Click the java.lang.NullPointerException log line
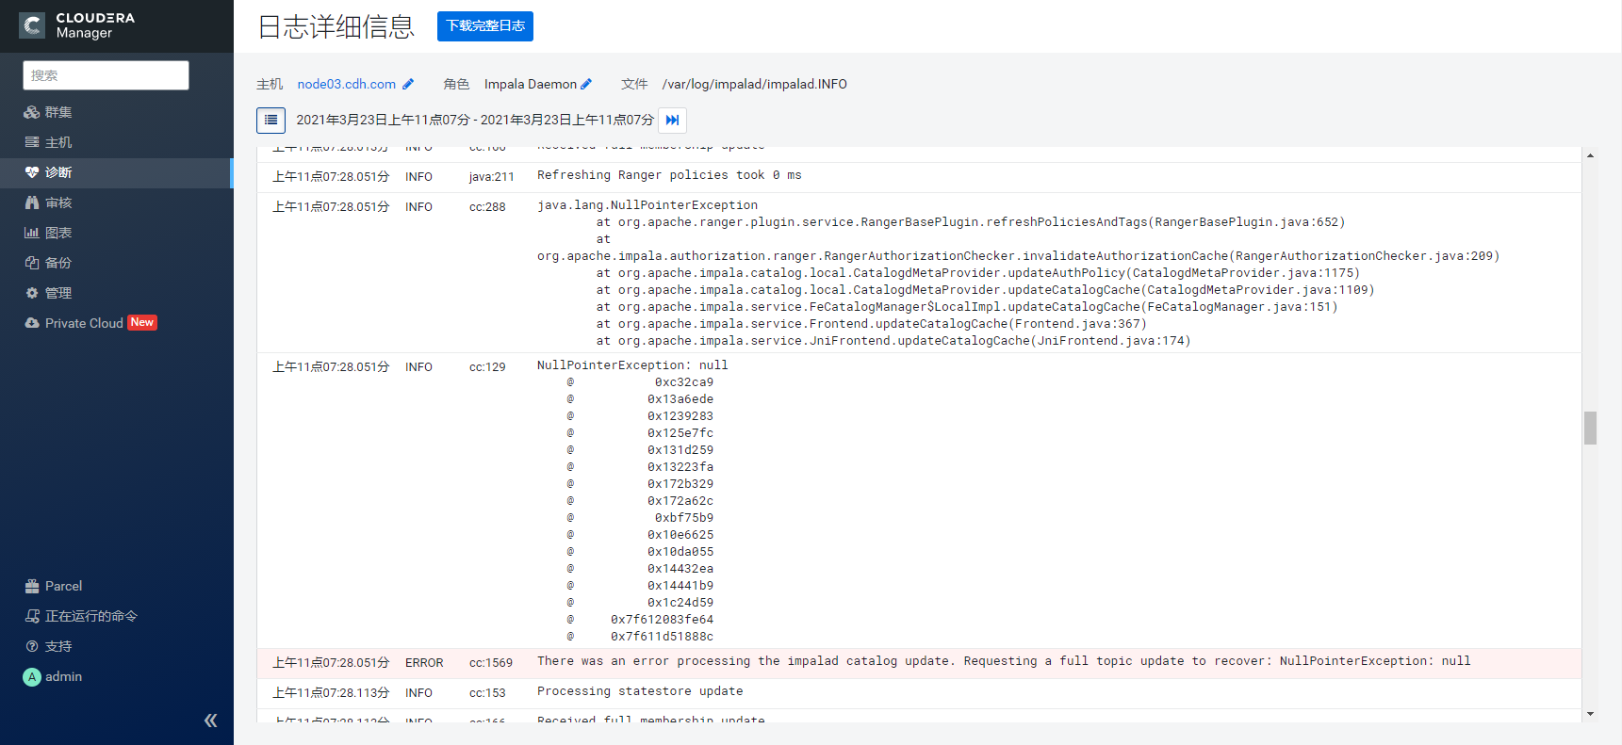Screen dimensions: 1622x745 [x=647, y=205]
